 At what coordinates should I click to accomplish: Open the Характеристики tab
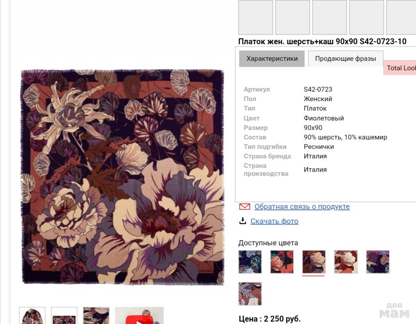pyautogui.click(x=272, y=59)
